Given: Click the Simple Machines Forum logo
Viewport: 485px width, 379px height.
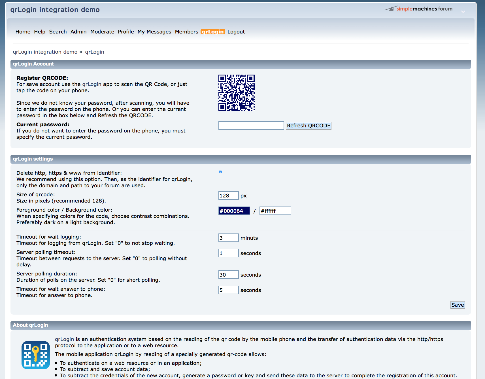Looking at the screenshot, I should click(419, 9).
